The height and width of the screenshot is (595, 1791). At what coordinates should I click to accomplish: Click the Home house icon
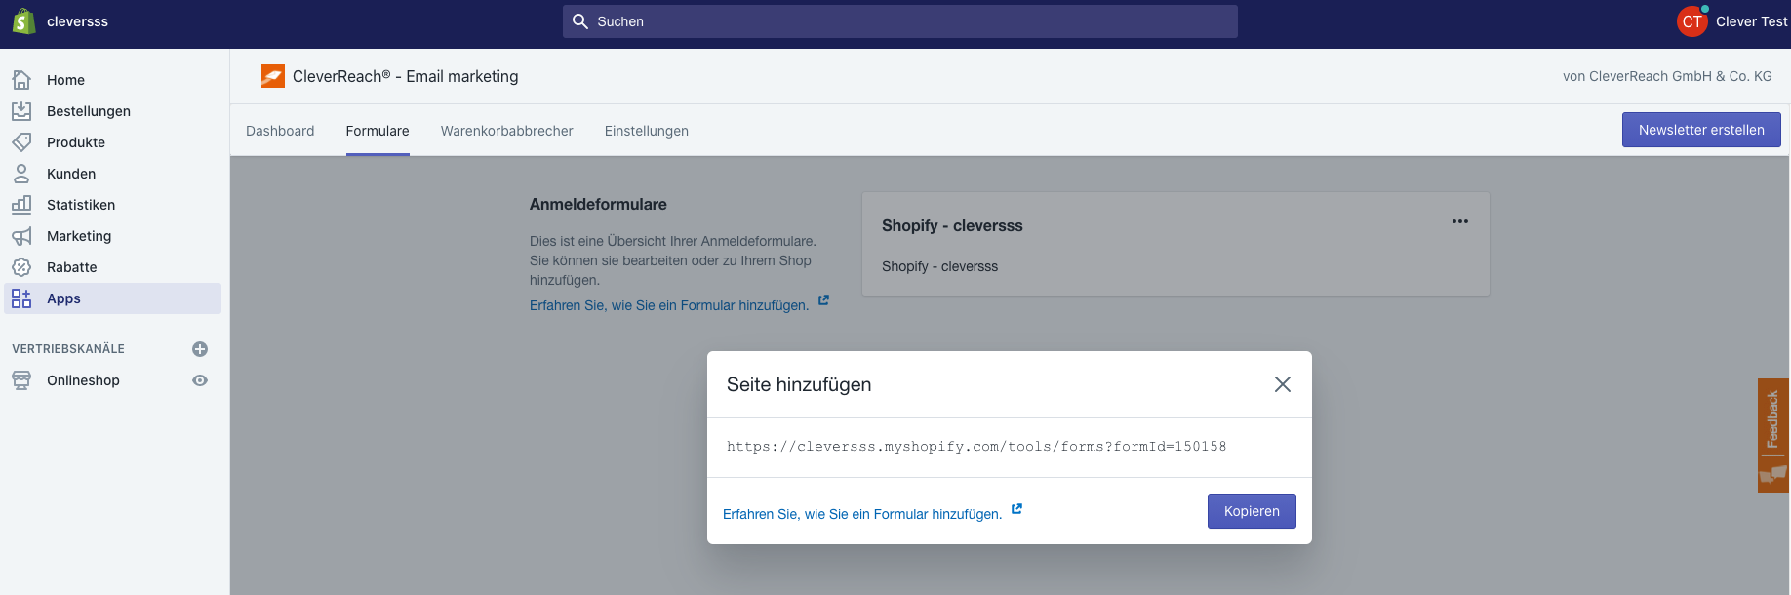[x=21, y=80]
